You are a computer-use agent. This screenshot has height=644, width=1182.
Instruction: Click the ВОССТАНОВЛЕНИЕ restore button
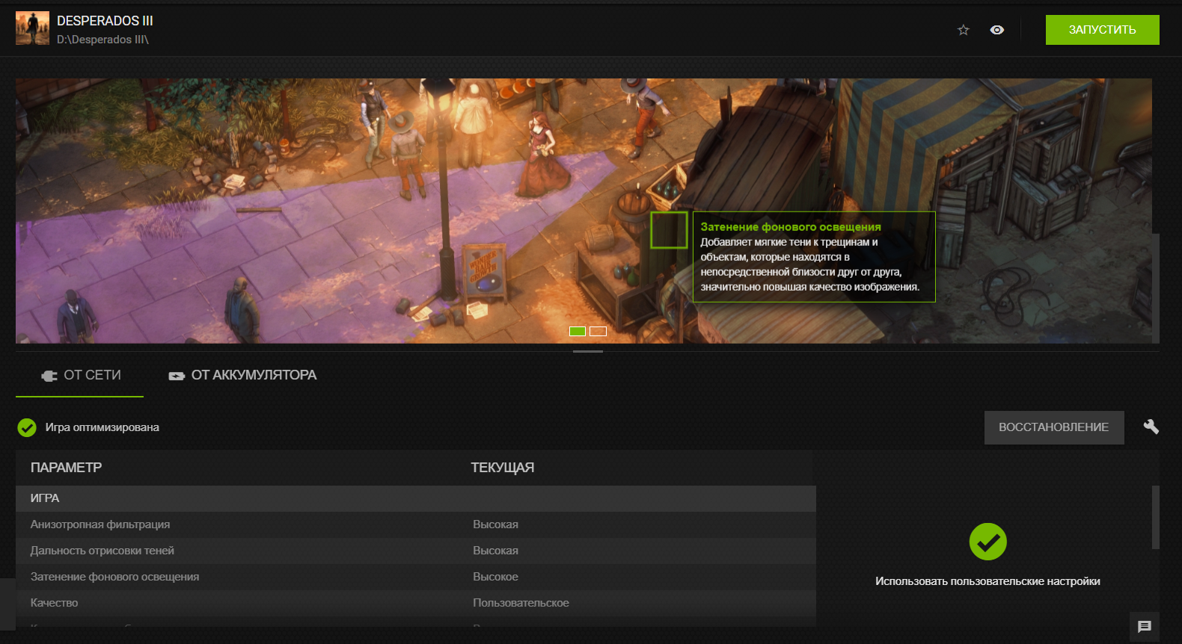click(x=1054, y=427)
